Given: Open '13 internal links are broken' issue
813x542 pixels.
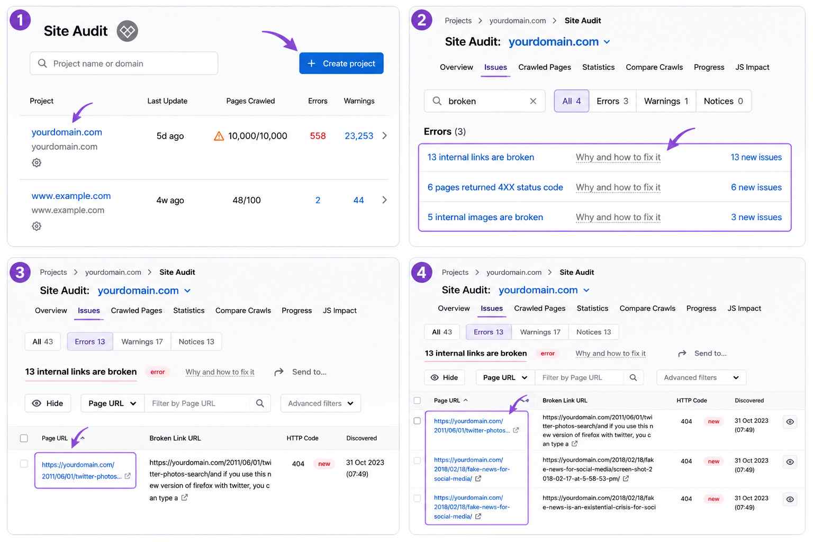Looking at the screenshot, I should [x=481, y=157].
